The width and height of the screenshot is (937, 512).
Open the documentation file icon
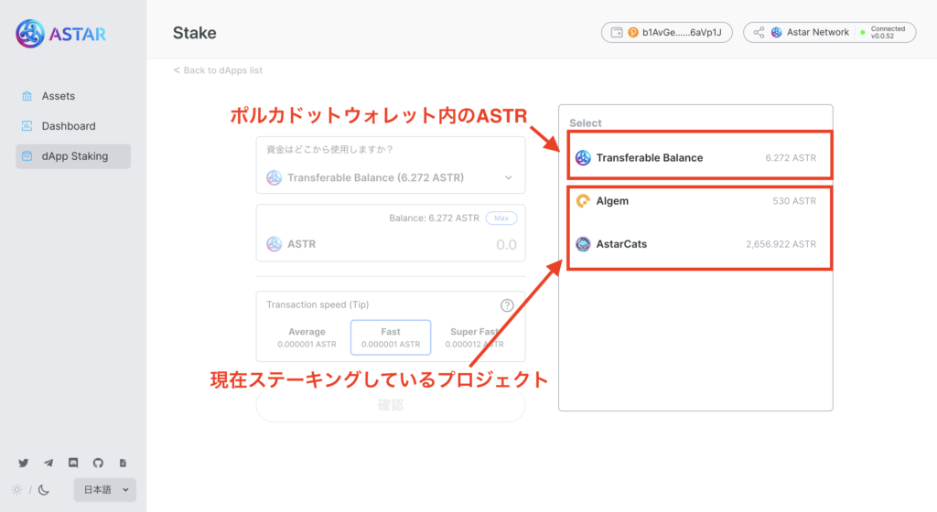pos(123,463)
